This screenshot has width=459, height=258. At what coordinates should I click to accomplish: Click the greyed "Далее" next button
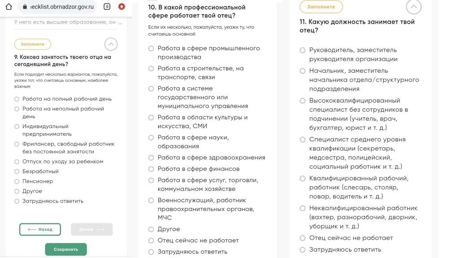click(91, 229)
